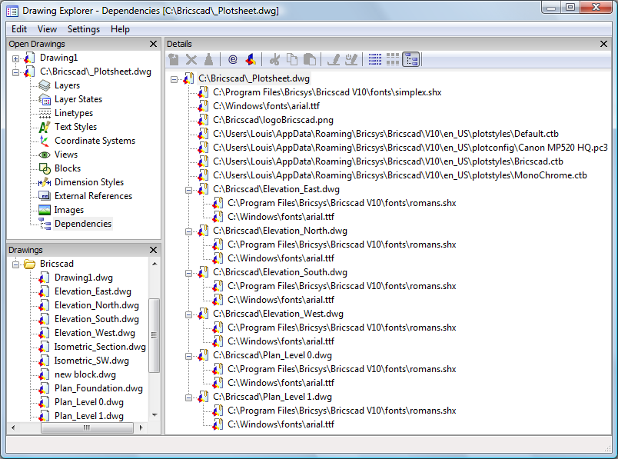Select the logoBricscad.png dependency entry

pyautogui.click(x=273, y=120)
